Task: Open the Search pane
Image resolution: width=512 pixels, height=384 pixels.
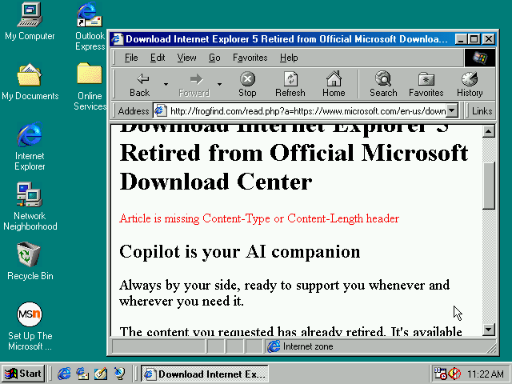Action: pyautogui.click(x=383, y=84)
